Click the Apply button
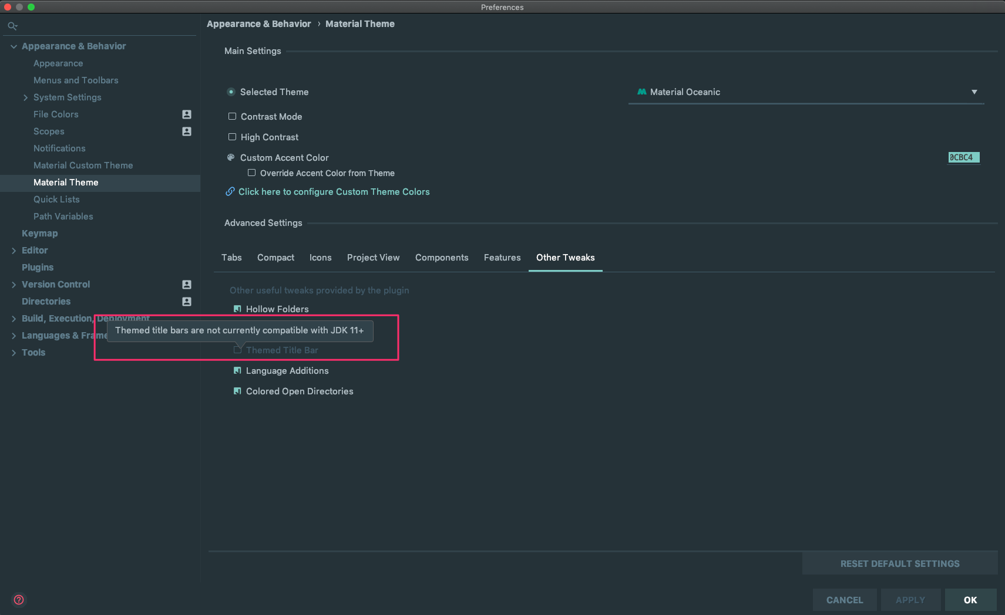Image resolution: width=1005 pixels, height=615 pixels. (910, 600)
